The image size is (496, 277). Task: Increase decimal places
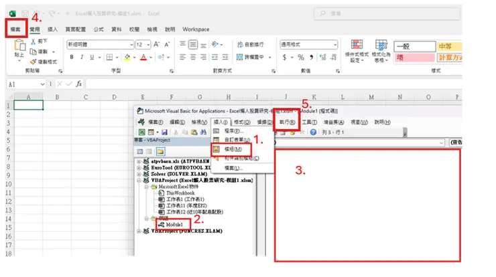(x=322, y=57)
